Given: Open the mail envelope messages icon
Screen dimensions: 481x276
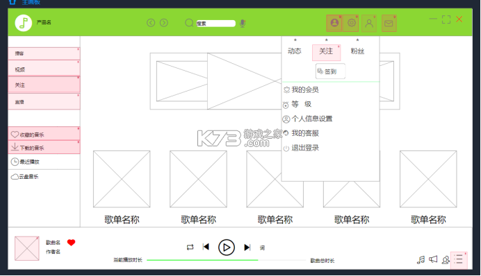Looking at the screenshot, I should [389, 24].
